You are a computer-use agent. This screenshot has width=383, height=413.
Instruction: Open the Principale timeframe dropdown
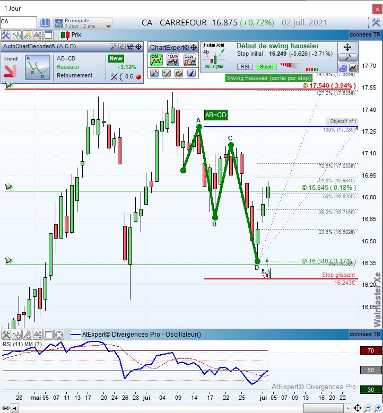[83, 23]
